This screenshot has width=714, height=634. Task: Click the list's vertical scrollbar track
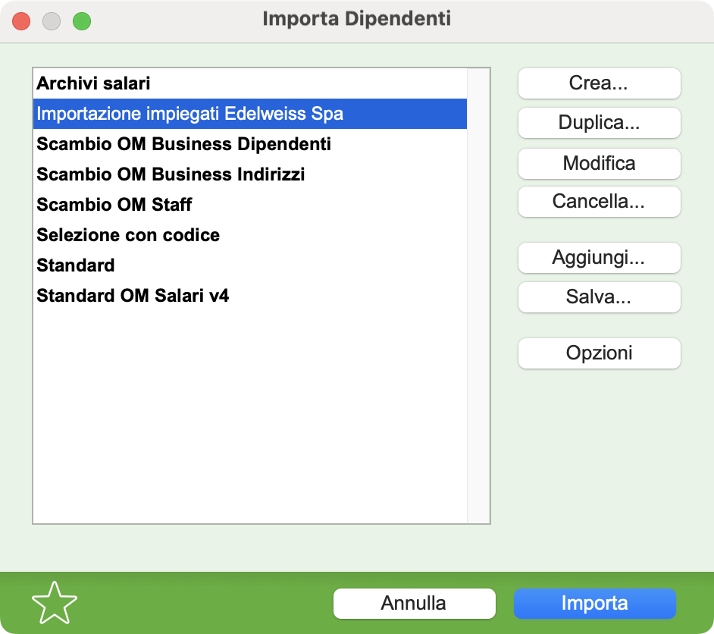point(478,296)
